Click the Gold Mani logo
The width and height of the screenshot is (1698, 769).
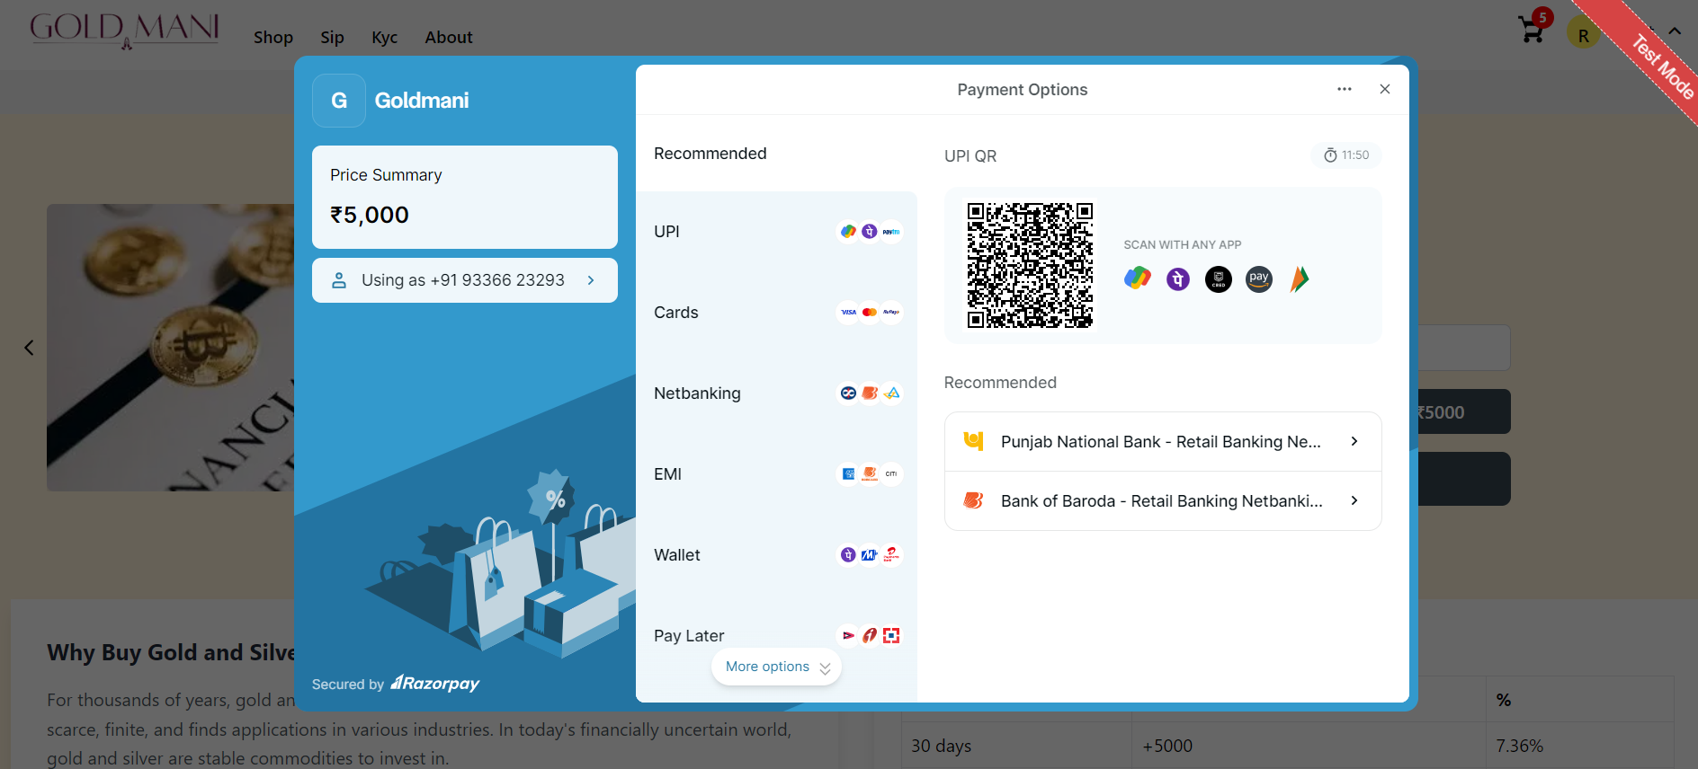[124, 30]
